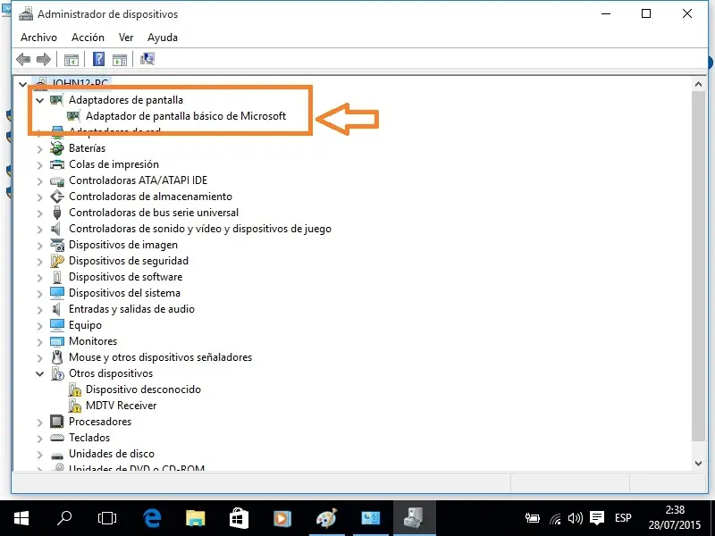Expand Colas de impresión node

(39, 164)
